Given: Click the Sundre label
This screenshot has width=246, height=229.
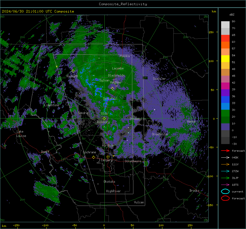Looking at the screenshot, I should point(83,113).
